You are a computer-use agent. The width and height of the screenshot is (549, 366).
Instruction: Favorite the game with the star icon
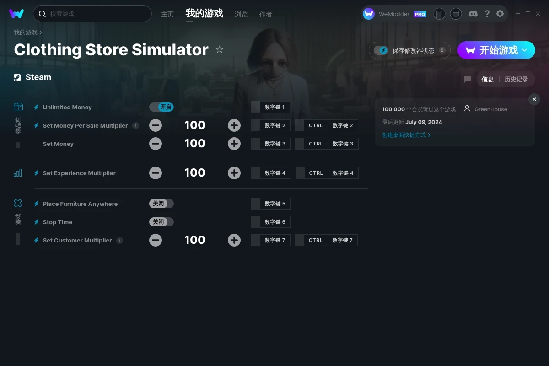coord(220,49)
